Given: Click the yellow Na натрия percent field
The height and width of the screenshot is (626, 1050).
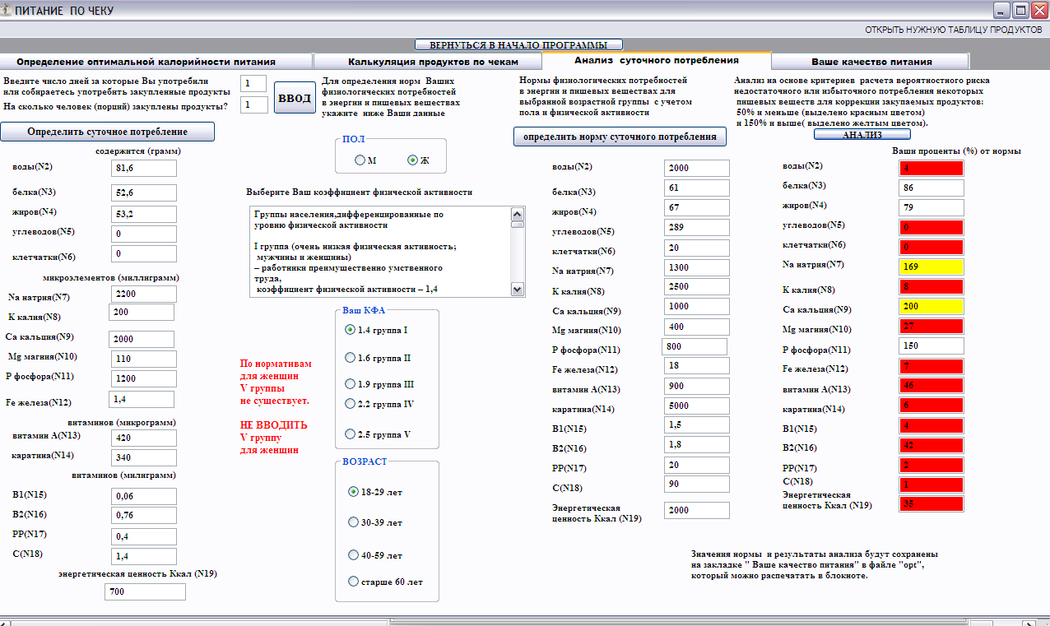Looking at the screenshot, I should (x=931, y=267).
